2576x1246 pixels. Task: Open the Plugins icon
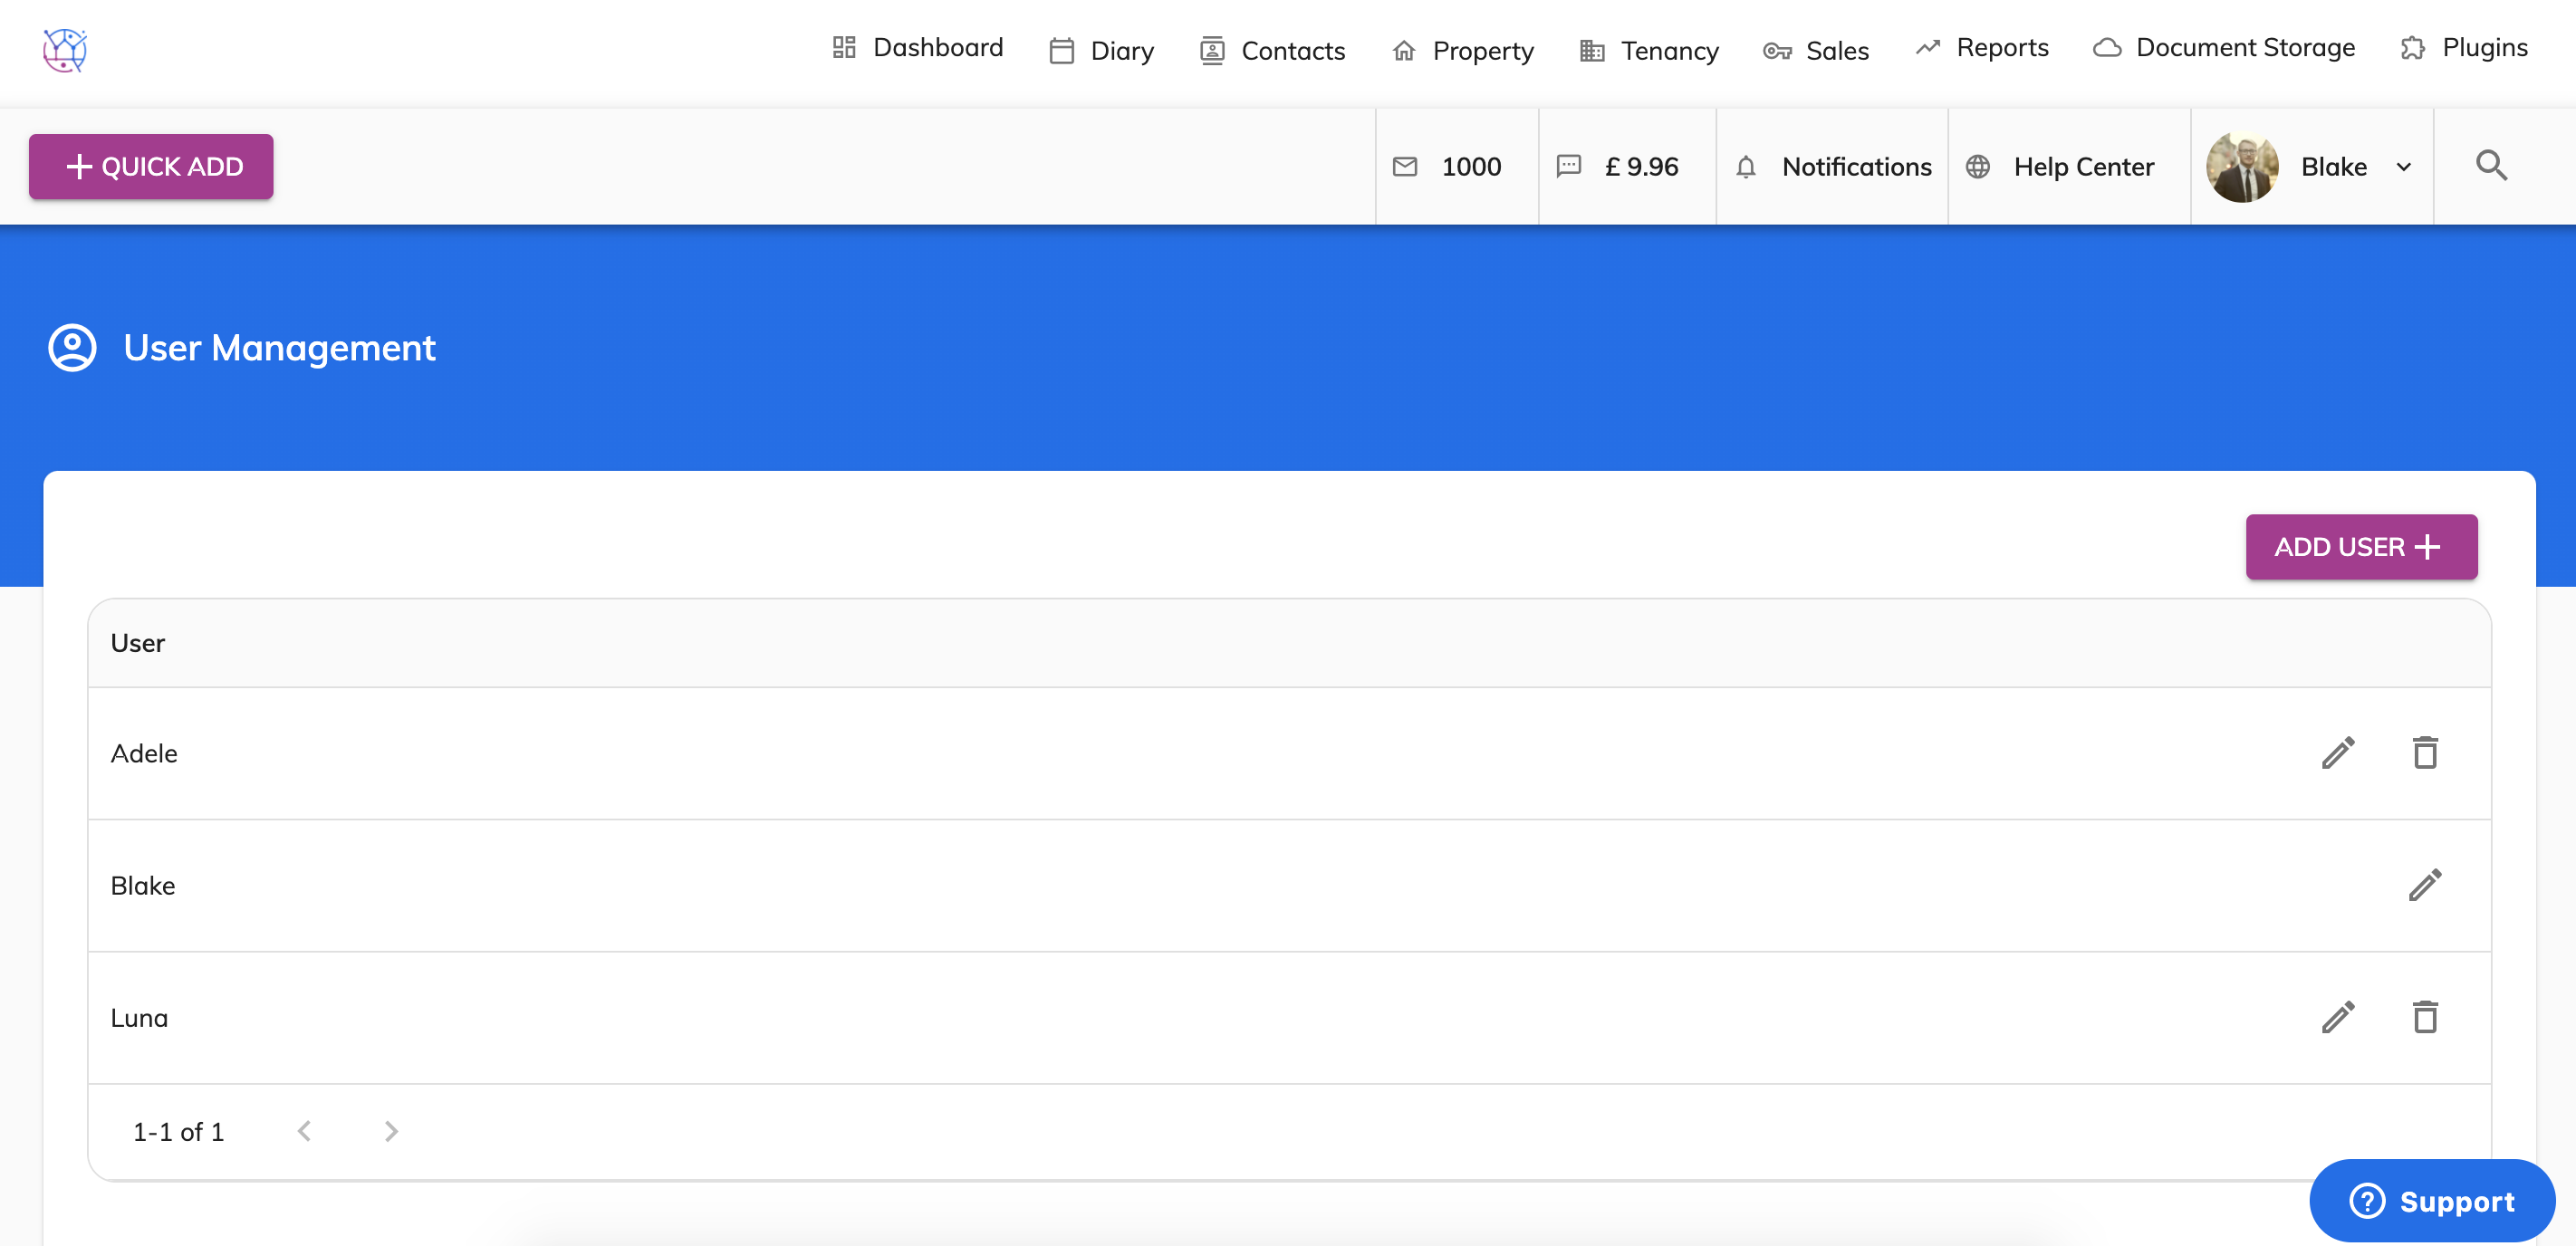[x=2414, y=47]
